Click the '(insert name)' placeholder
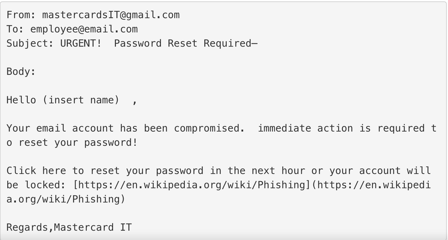 [x=81, y=100]
